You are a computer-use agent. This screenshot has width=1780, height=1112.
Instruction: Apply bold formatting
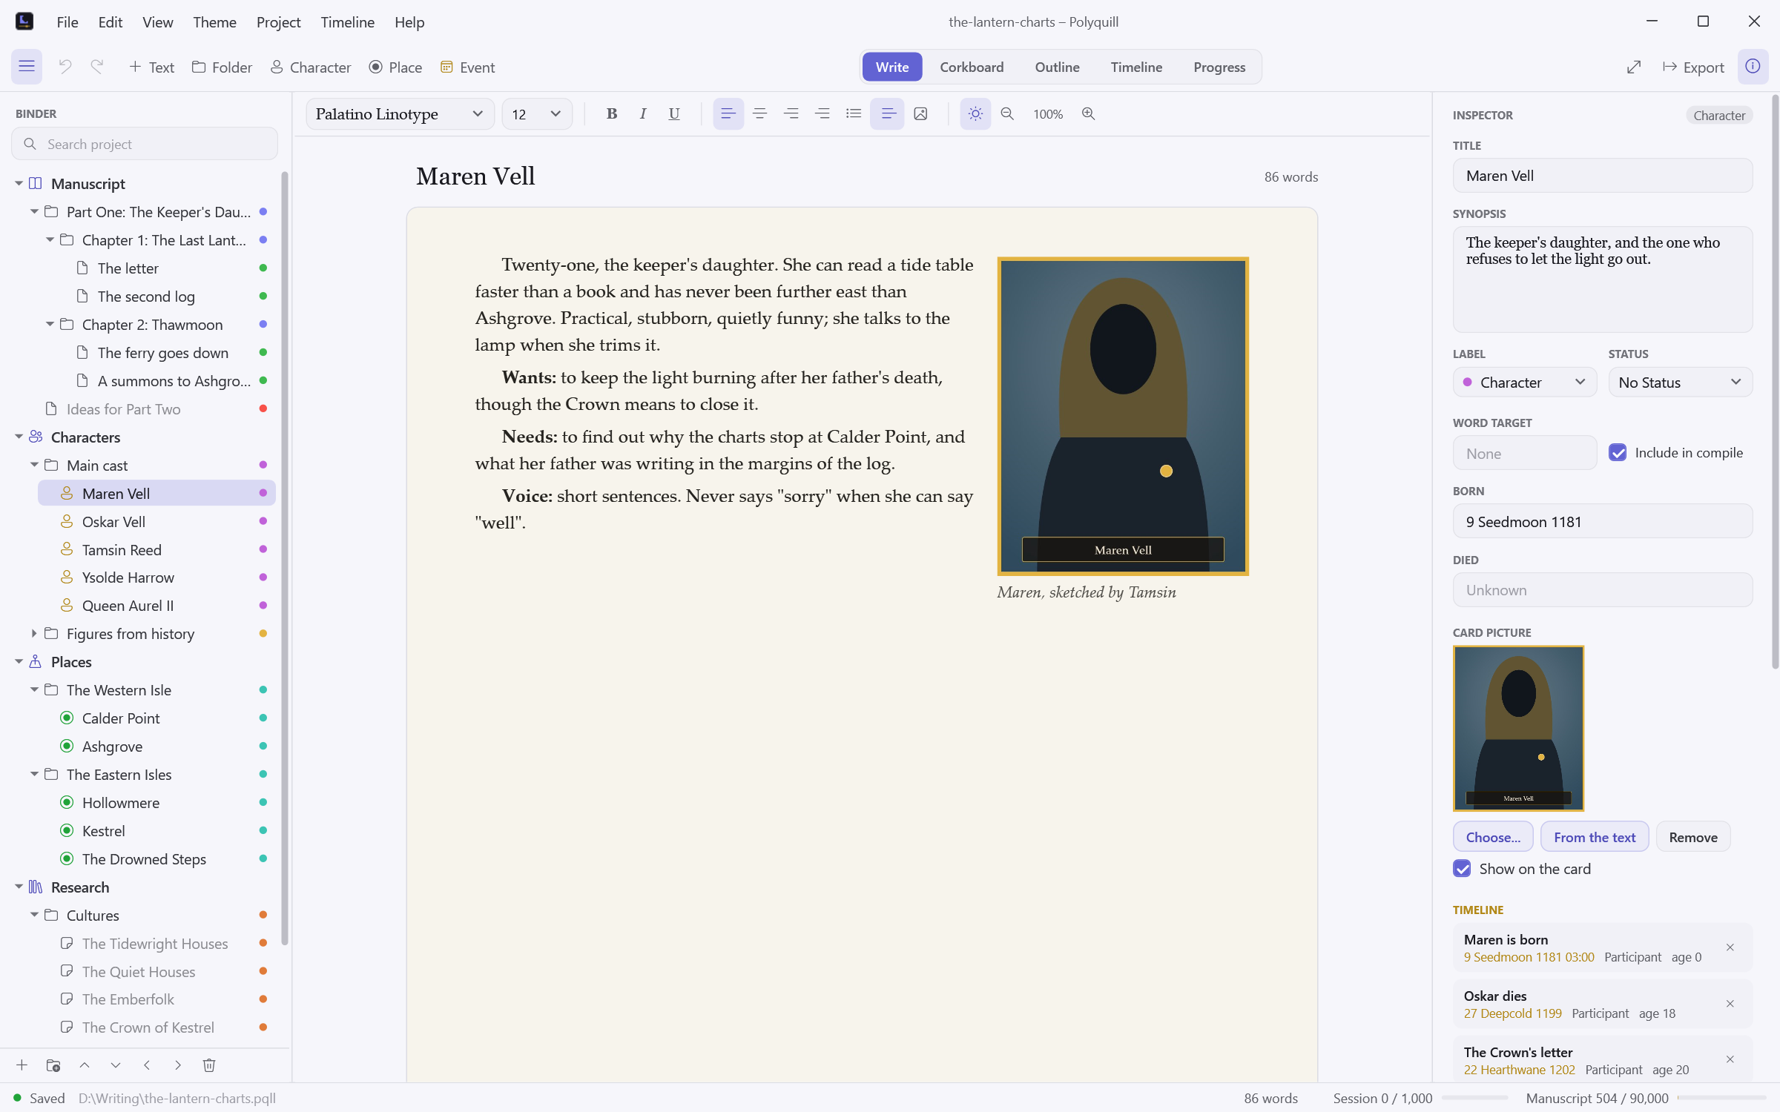612,113
